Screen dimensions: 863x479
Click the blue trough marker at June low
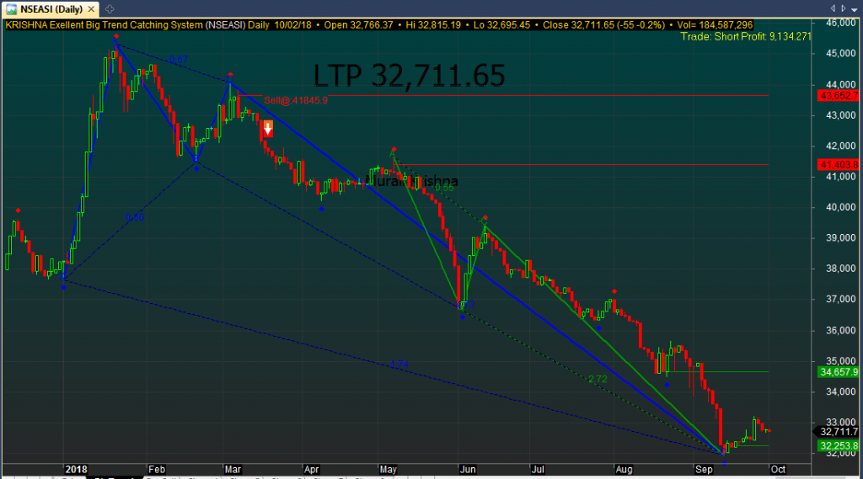coord(462,317)
